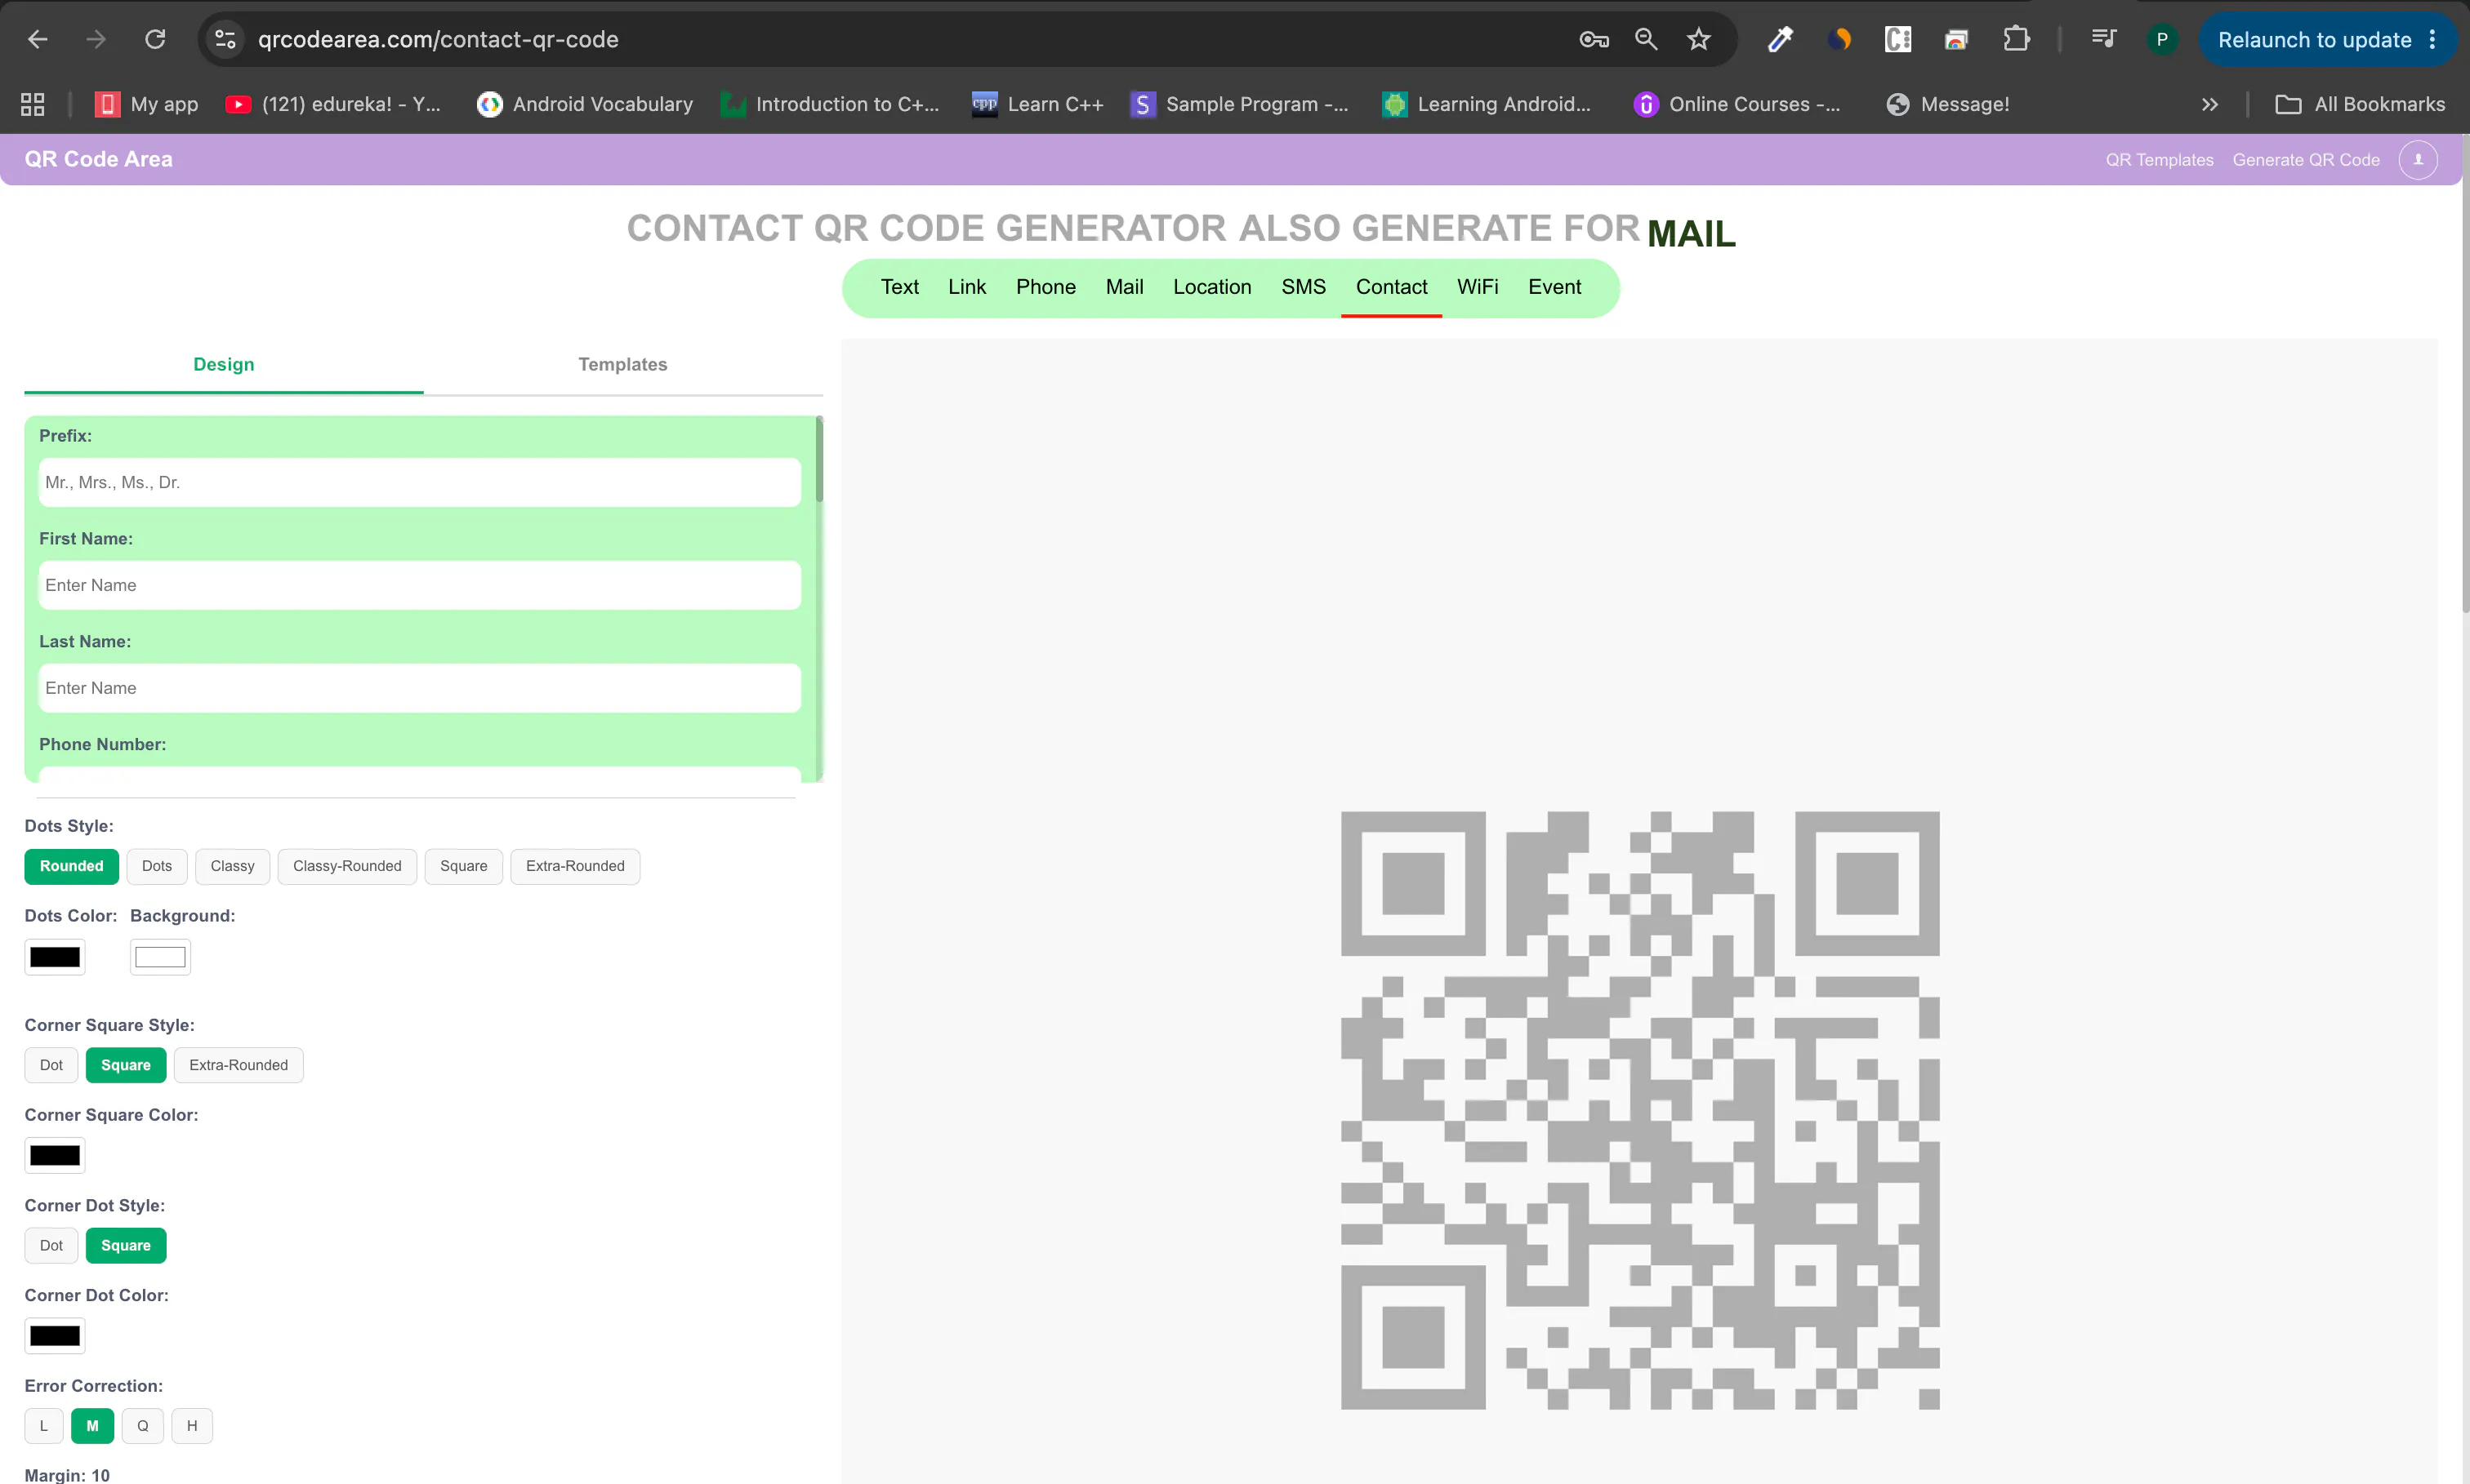Open the Sample Program bookmark

coord(1240,104)
